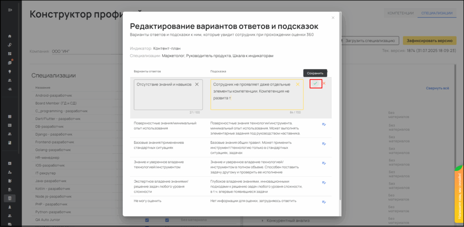Expand the left sidebar menu
Image resolution: width=464 pixels, height=227 pixels.
pyautogui.click(x=10, y=10)
